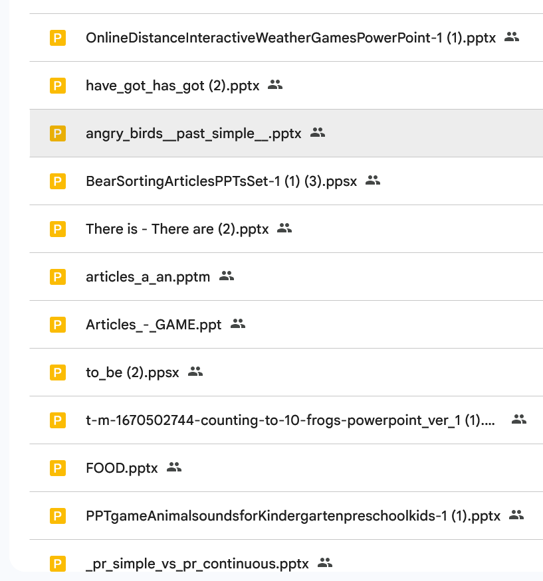Select the Articles_-_GAME.ppt filename
543x581 pixels.
pyautogui.click(x=154, y=325)
